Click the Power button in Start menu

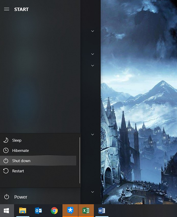(40, 197)
